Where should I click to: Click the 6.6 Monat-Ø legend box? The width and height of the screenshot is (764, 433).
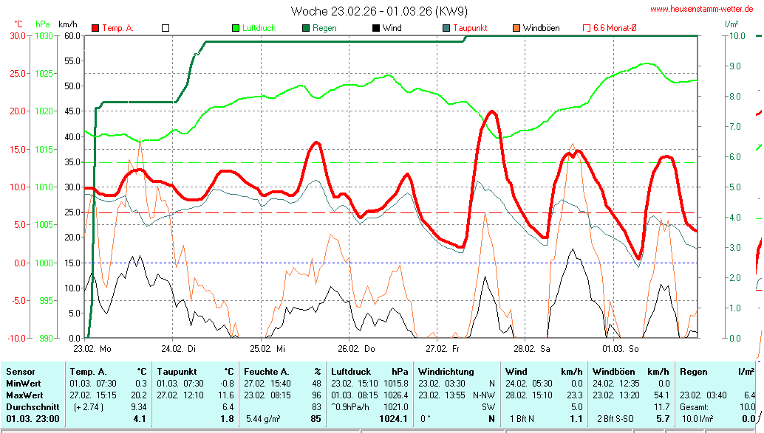tap(587, 28)
